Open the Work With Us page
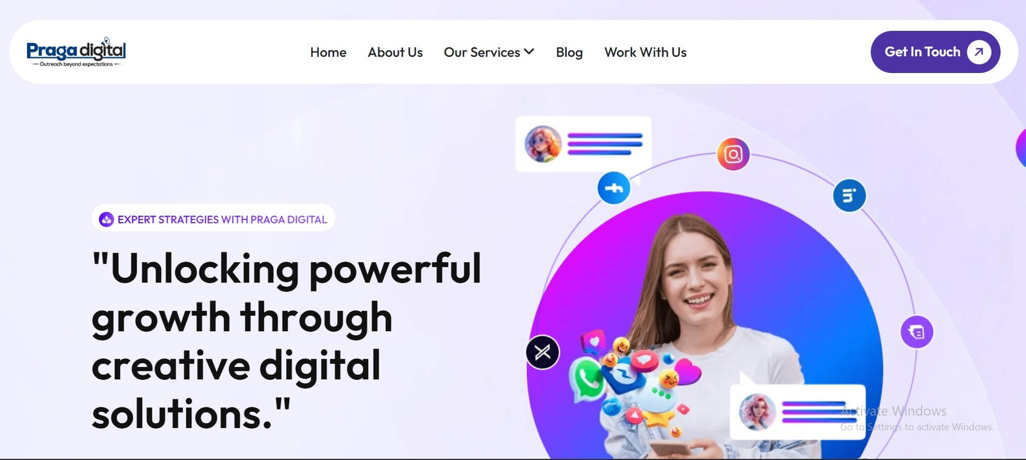Viewport: 1026px width, 460px height. [645, 52]
